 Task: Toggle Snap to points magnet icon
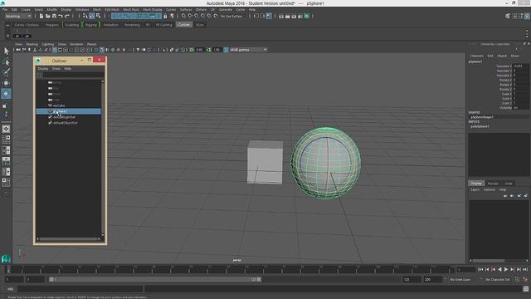(197, 16)
